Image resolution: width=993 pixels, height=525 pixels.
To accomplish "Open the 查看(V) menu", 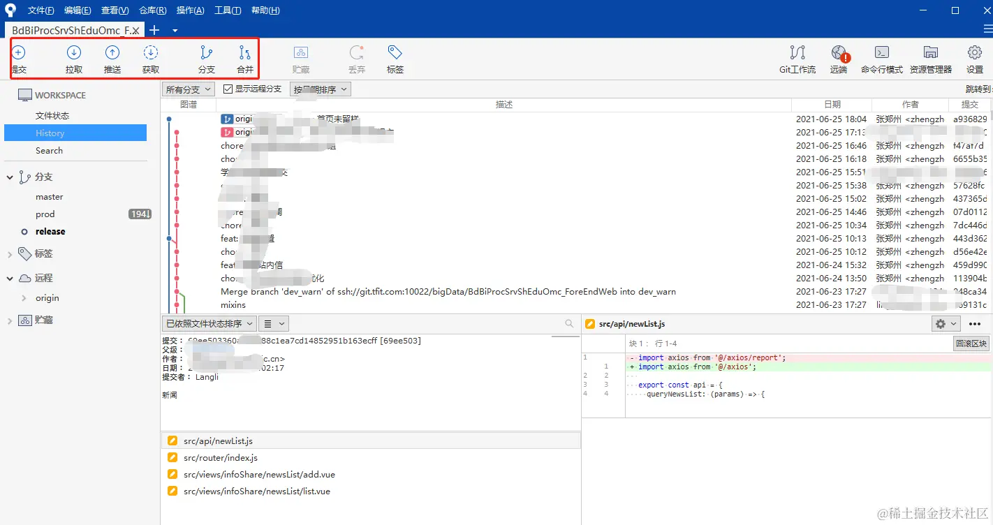I will [115, 10].
